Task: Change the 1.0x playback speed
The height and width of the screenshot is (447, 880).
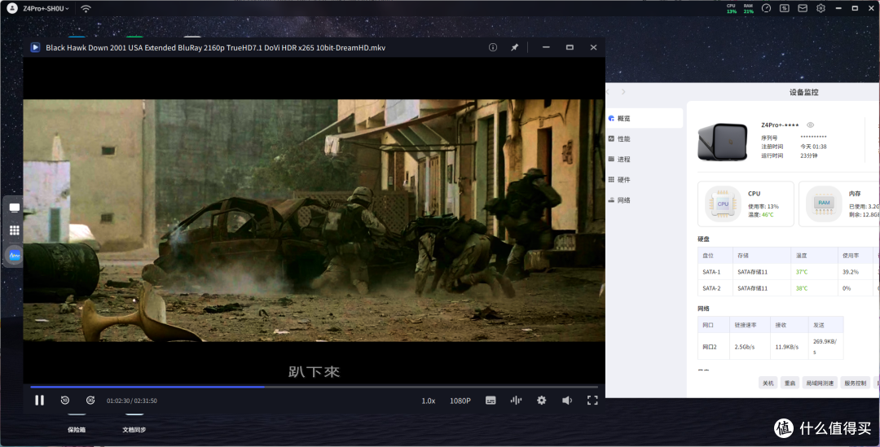Action: coord(429,401)
